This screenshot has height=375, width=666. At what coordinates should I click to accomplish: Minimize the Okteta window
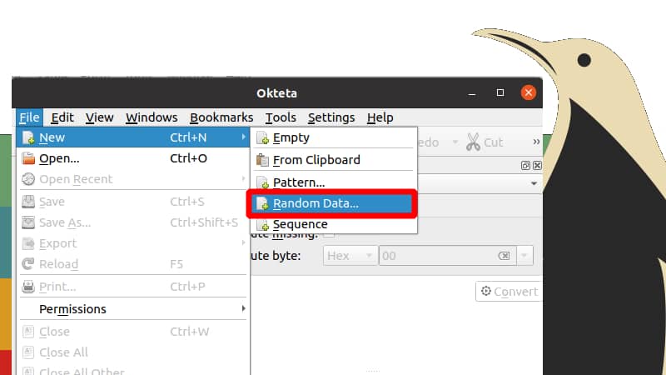[472, 93]
